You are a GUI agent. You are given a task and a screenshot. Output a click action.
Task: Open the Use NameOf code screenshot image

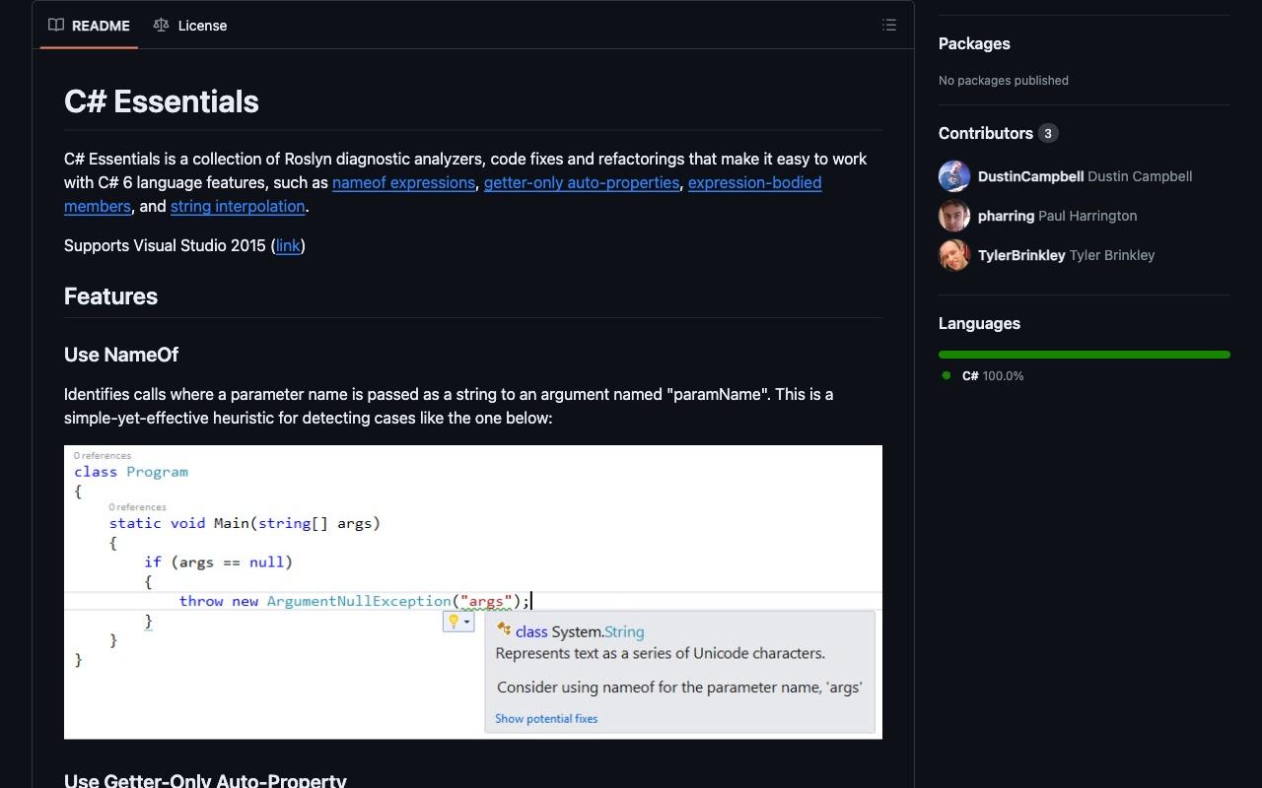(x=473, y=592)
